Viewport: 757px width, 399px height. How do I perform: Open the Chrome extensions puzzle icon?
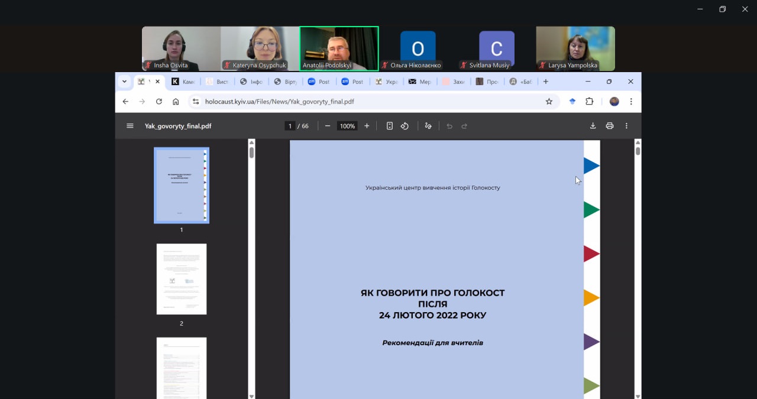[589, 102]
